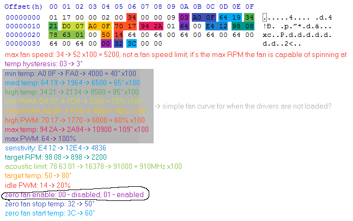Click ASCII text 'xc..P.d.d.d.d.d.'
Screen dimensions: 353x221
point(297,35)
